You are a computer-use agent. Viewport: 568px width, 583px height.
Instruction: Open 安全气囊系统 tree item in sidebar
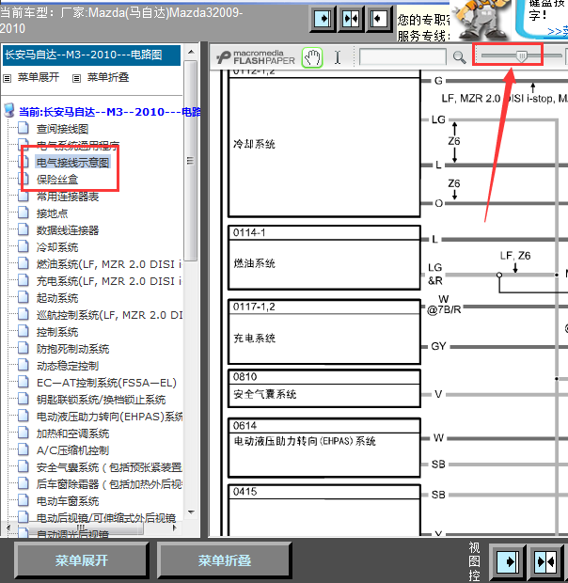[x=109, y=467]
